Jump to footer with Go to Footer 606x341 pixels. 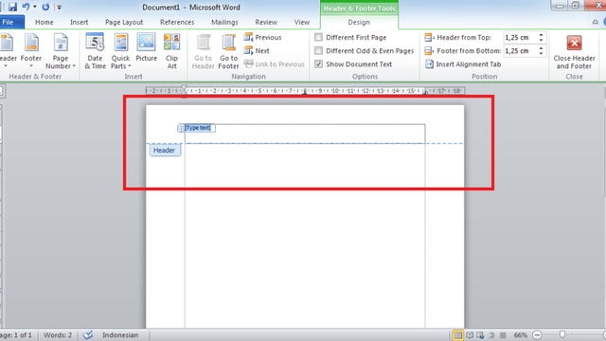228,51
